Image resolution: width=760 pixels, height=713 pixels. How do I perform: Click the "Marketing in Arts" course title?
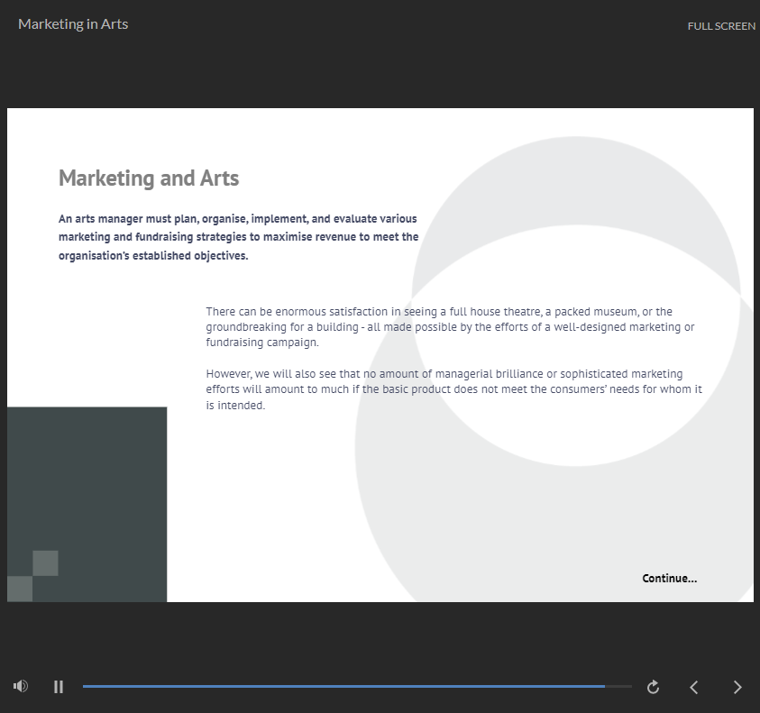[73, 24]
